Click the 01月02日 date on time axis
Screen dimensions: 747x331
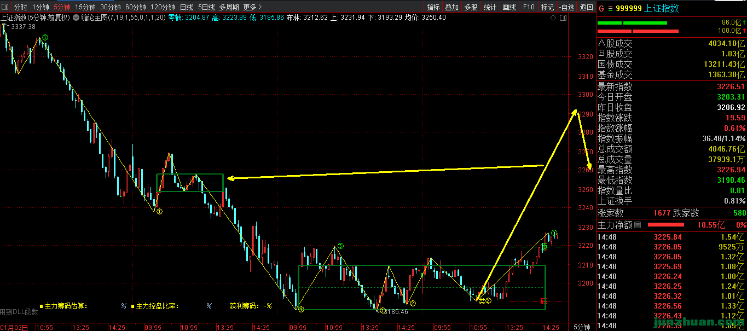(14, 327)
